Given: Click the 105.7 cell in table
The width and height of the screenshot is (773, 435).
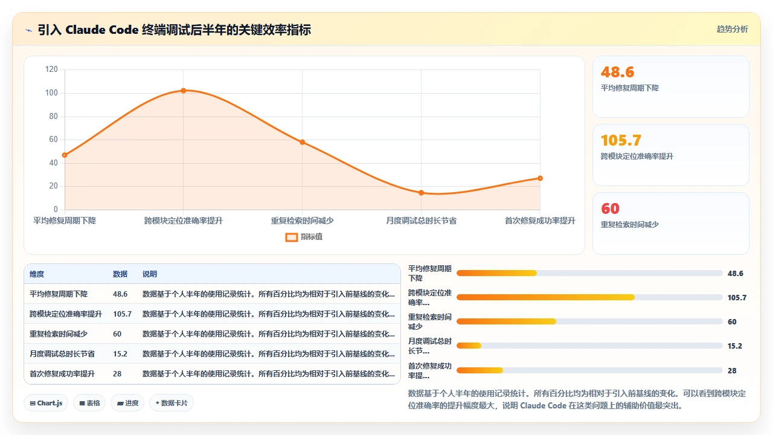Looking at the screenshot, I should (x=122, y=314).
